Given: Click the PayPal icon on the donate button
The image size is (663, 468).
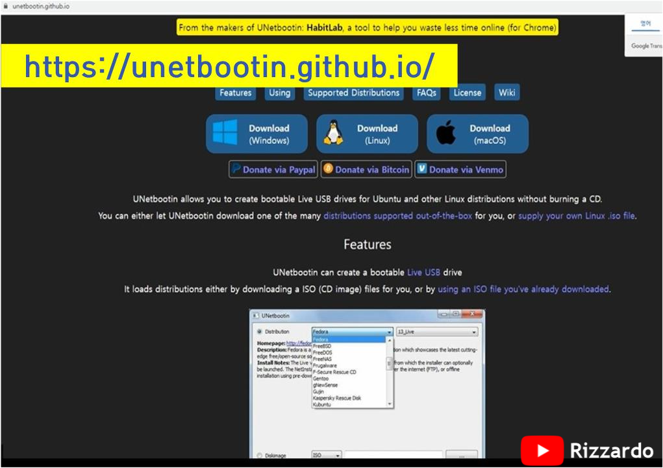Looking at the screenshot, I should point(236,169).
